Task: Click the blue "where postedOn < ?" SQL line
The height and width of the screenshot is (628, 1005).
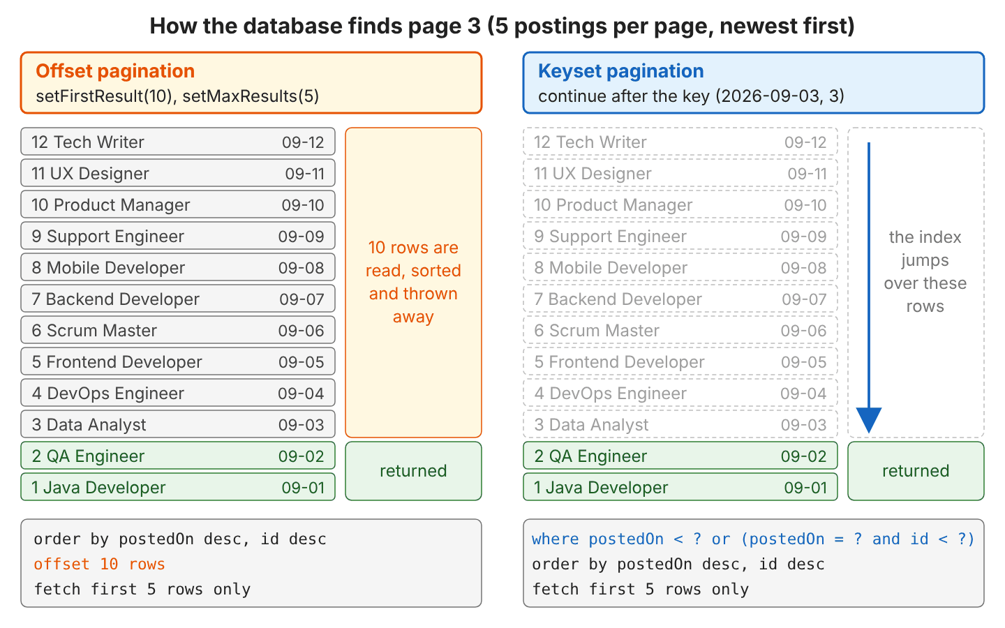Action: coord(753,539)
